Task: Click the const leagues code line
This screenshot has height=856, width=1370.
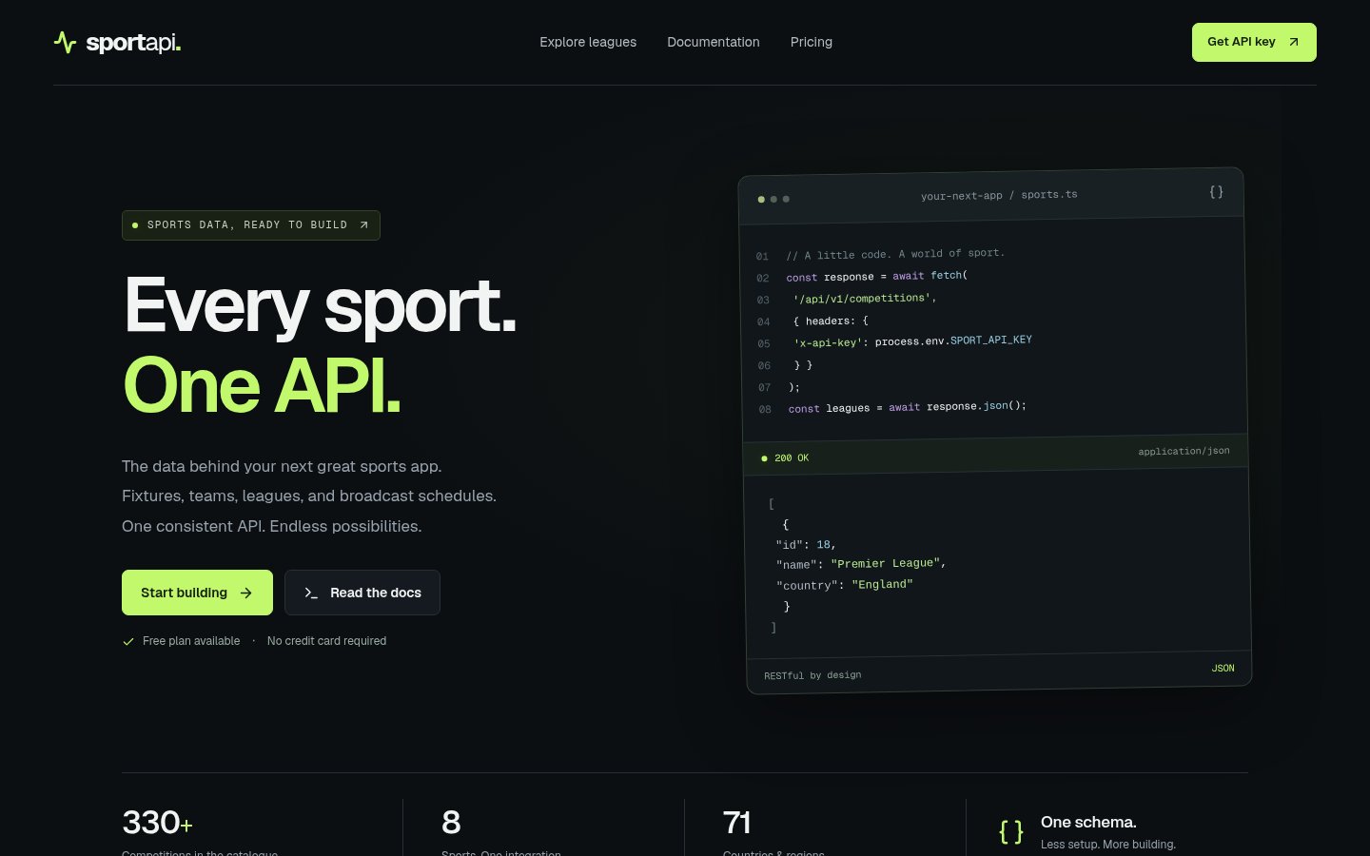Action: (908, 407)
